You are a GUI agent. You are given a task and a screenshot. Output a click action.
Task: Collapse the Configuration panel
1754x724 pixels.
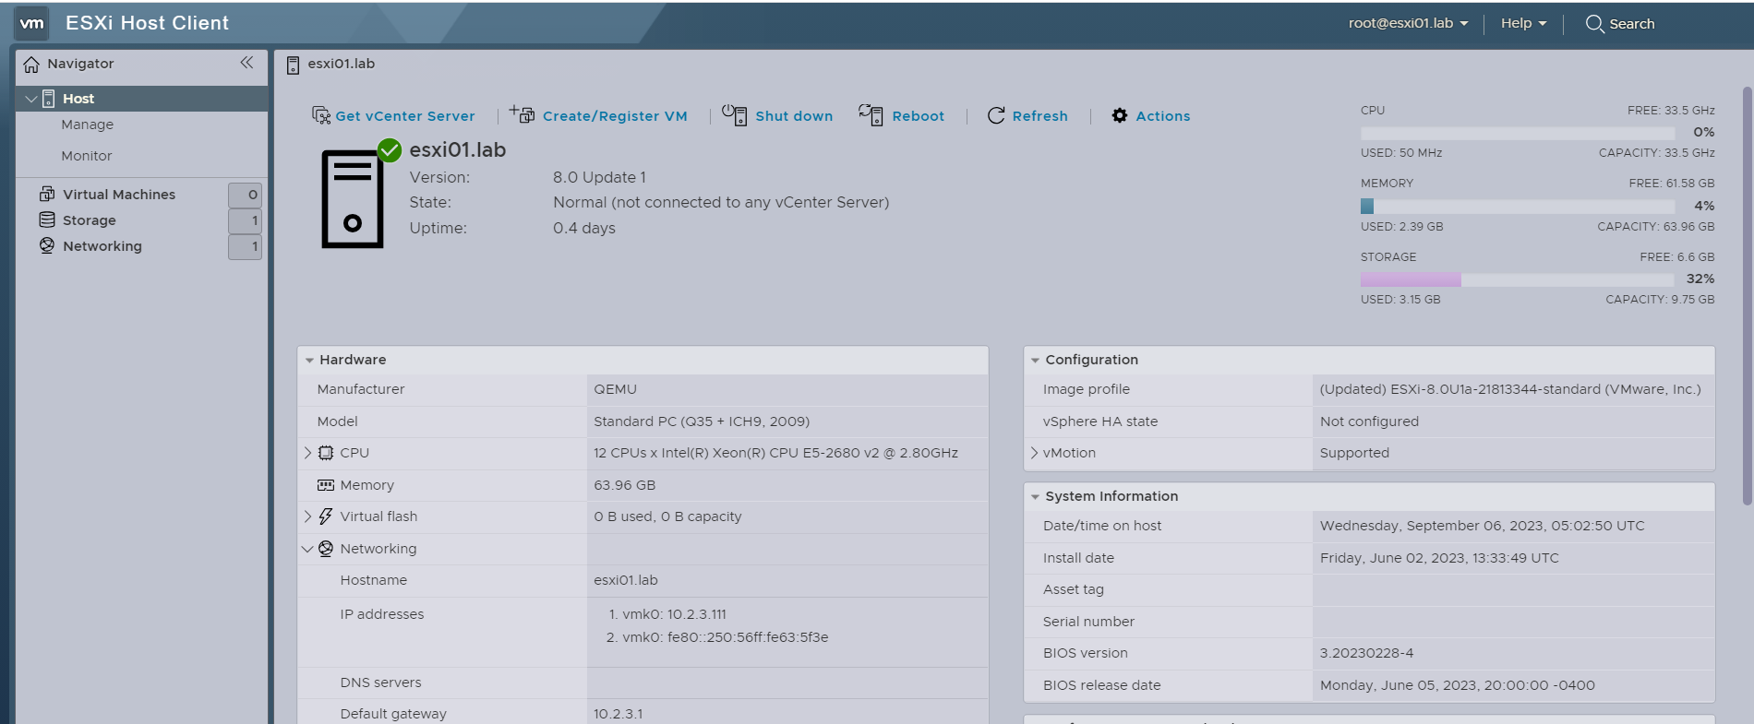coord(1035,361)
